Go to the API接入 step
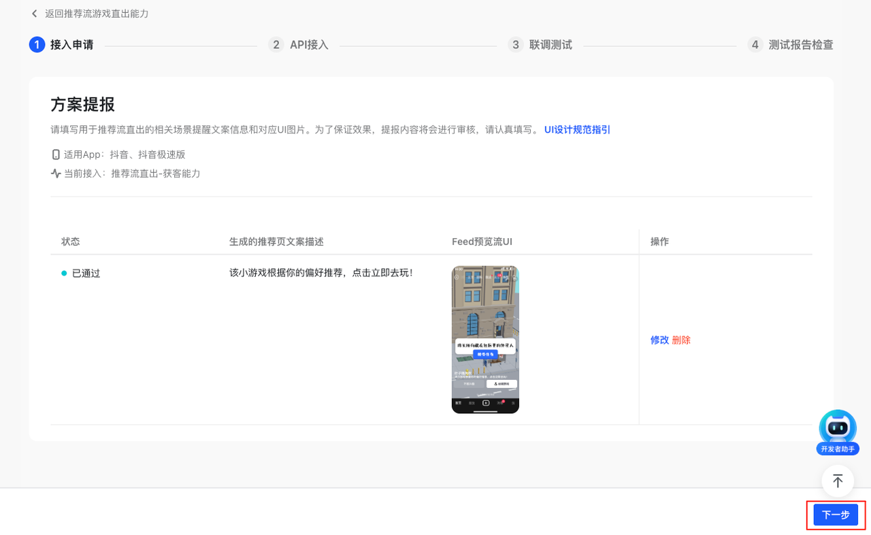The height and width of the screenshot is (535, 871). coord(309,45)
